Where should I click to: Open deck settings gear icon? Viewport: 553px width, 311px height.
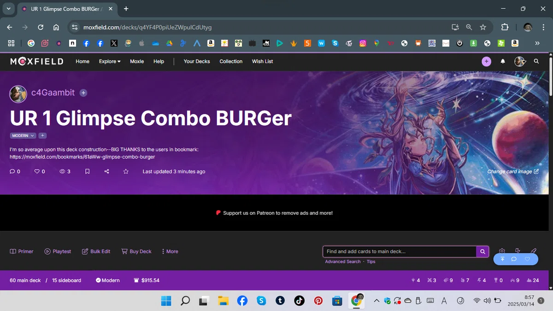coord(502,251)
